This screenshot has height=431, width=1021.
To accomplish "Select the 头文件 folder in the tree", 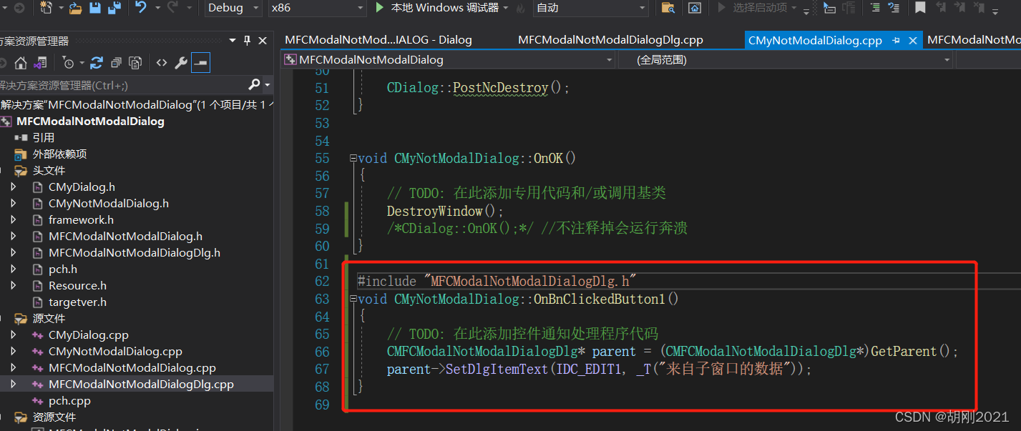I will click(x=49, y=170).
